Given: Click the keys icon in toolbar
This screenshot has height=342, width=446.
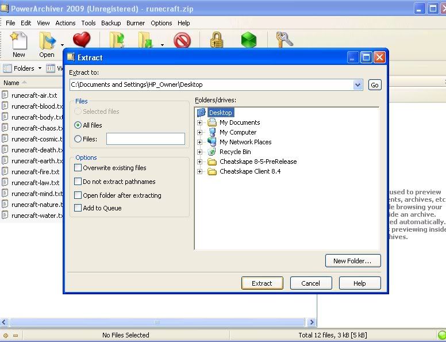Looking at the screenshot, I should pyautogui.click(x=284, y=40).
